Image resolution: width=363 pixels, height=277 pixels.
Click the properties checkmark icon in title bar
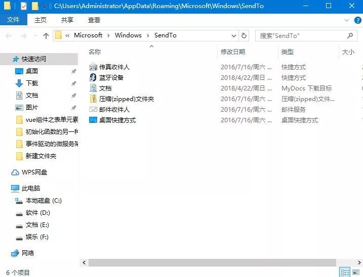24,6
